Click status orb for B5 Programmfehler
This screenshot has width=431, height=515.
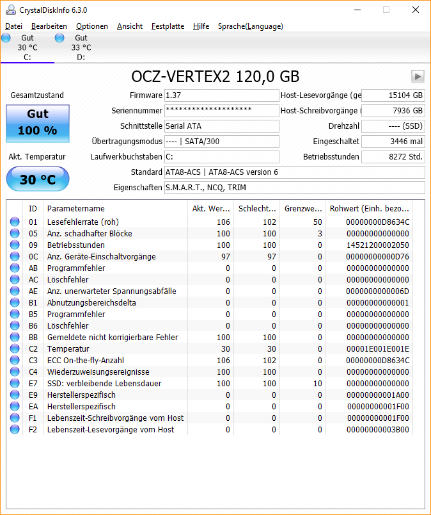(x=15, y=314)
